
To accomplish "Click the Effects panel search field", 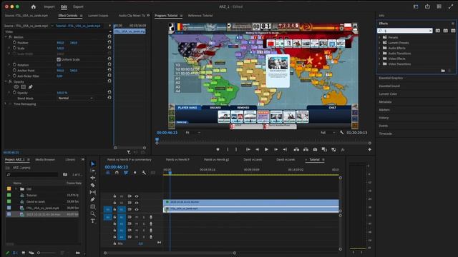I will (x=405, y=31).
